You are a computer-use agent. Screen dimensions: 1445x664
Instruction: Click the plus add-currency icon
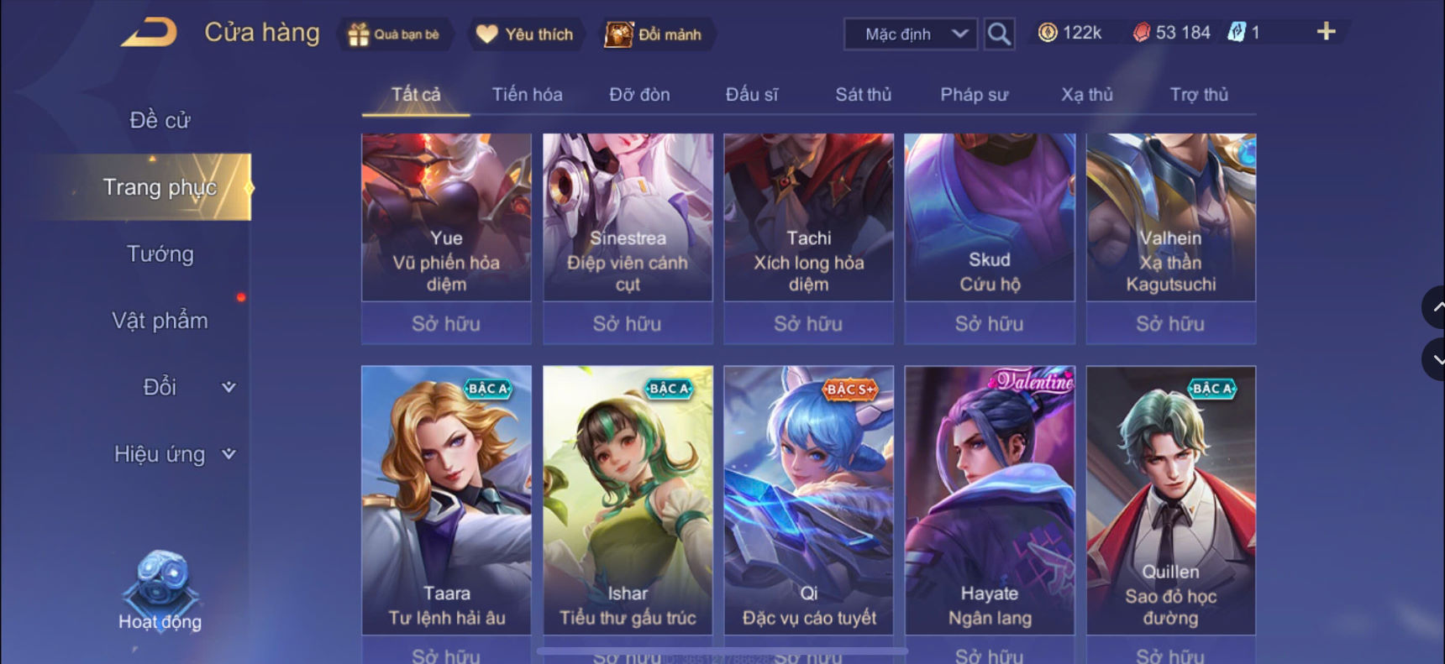click(x=1326, y=32)
